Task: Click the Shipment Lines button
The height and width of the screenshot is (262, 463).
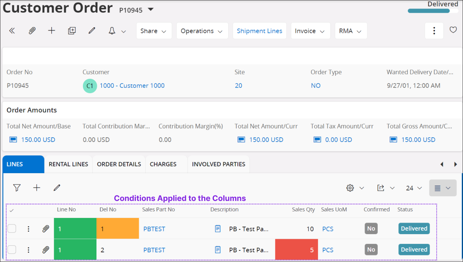Action: point(260,31)
